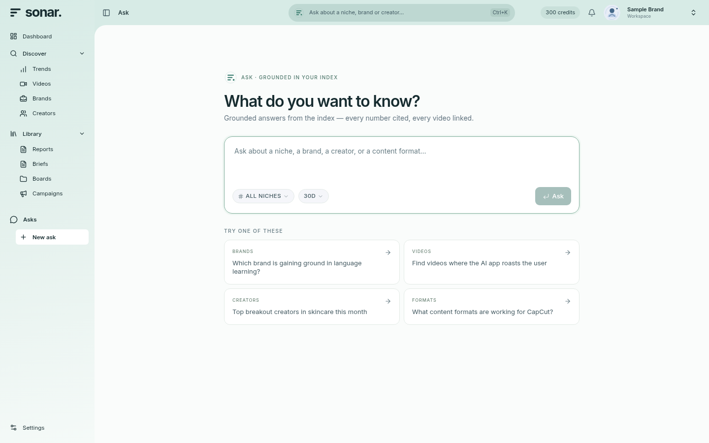Click the top search bar
The width and height of the screenshot is (709, 443).
pos(402,13)
